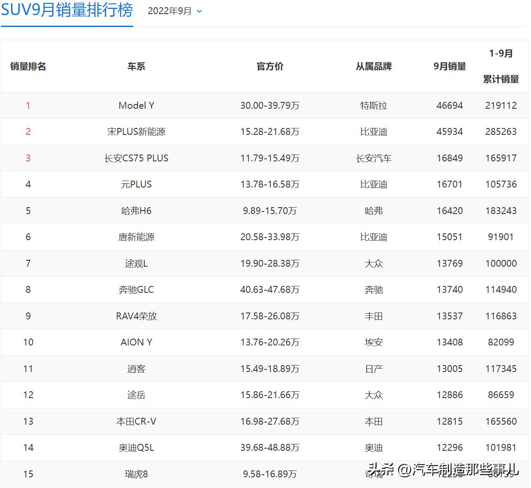Click the 销量排名 column header
The width and height of the screenshot is (531, 488).
click(x=28, y=66)
